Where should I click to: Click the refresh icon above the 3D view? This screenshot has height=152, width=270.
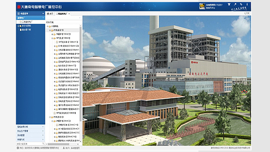[x=245, y=13]
